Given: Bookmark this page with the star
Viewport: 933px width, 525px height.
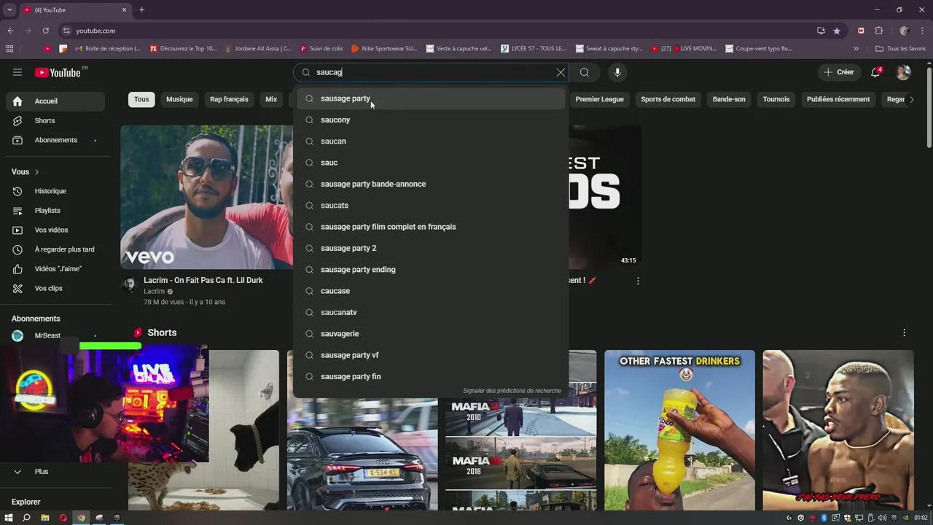Looking at the screenshot, I should 837,31.
